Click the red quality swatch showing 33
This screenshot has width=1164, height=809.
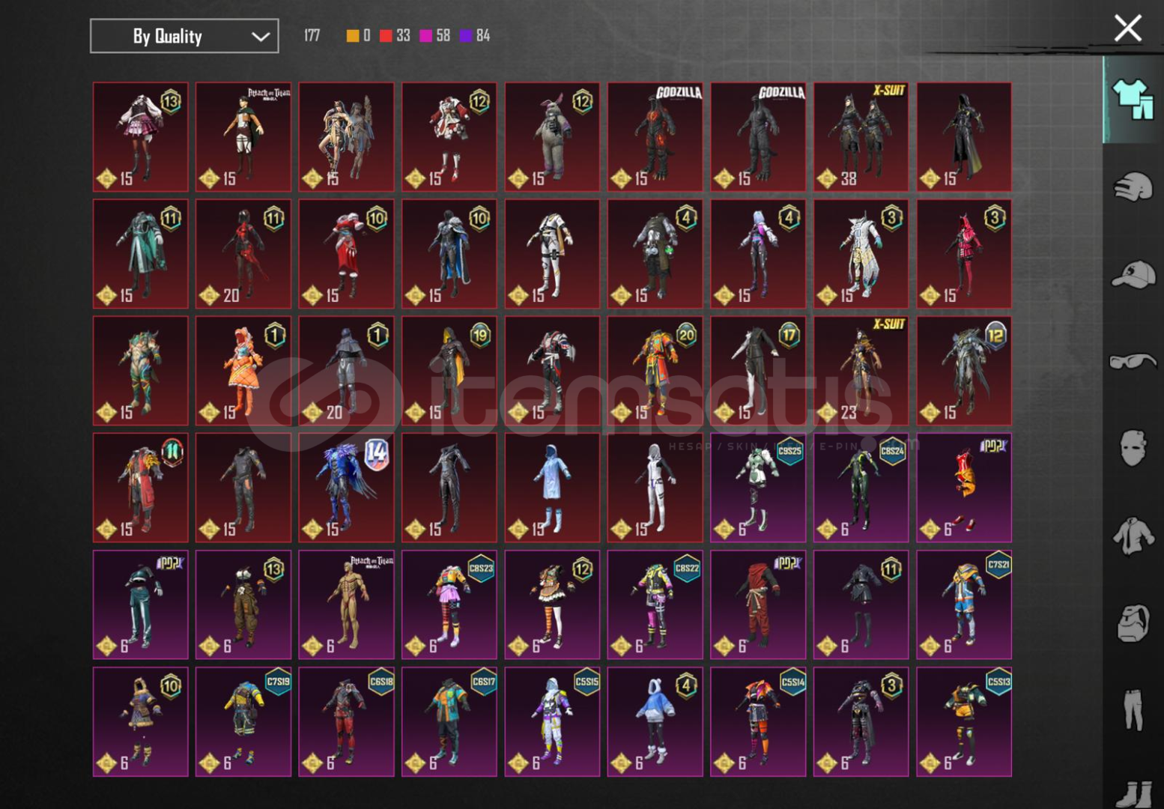click(x=386, y=36)
